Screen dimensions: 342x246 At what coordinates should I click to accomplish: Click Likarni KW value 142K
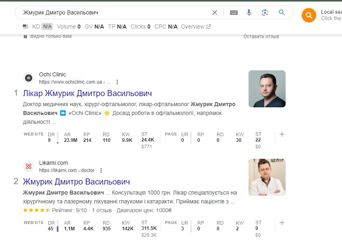point(128,229)
